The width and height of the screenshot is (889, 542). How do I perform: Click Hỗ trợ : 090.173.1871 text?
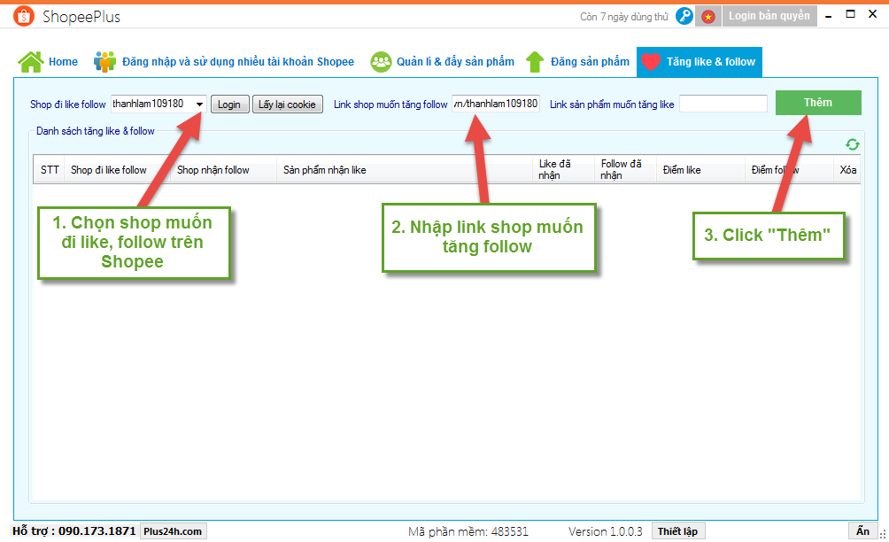click(73, 531)
